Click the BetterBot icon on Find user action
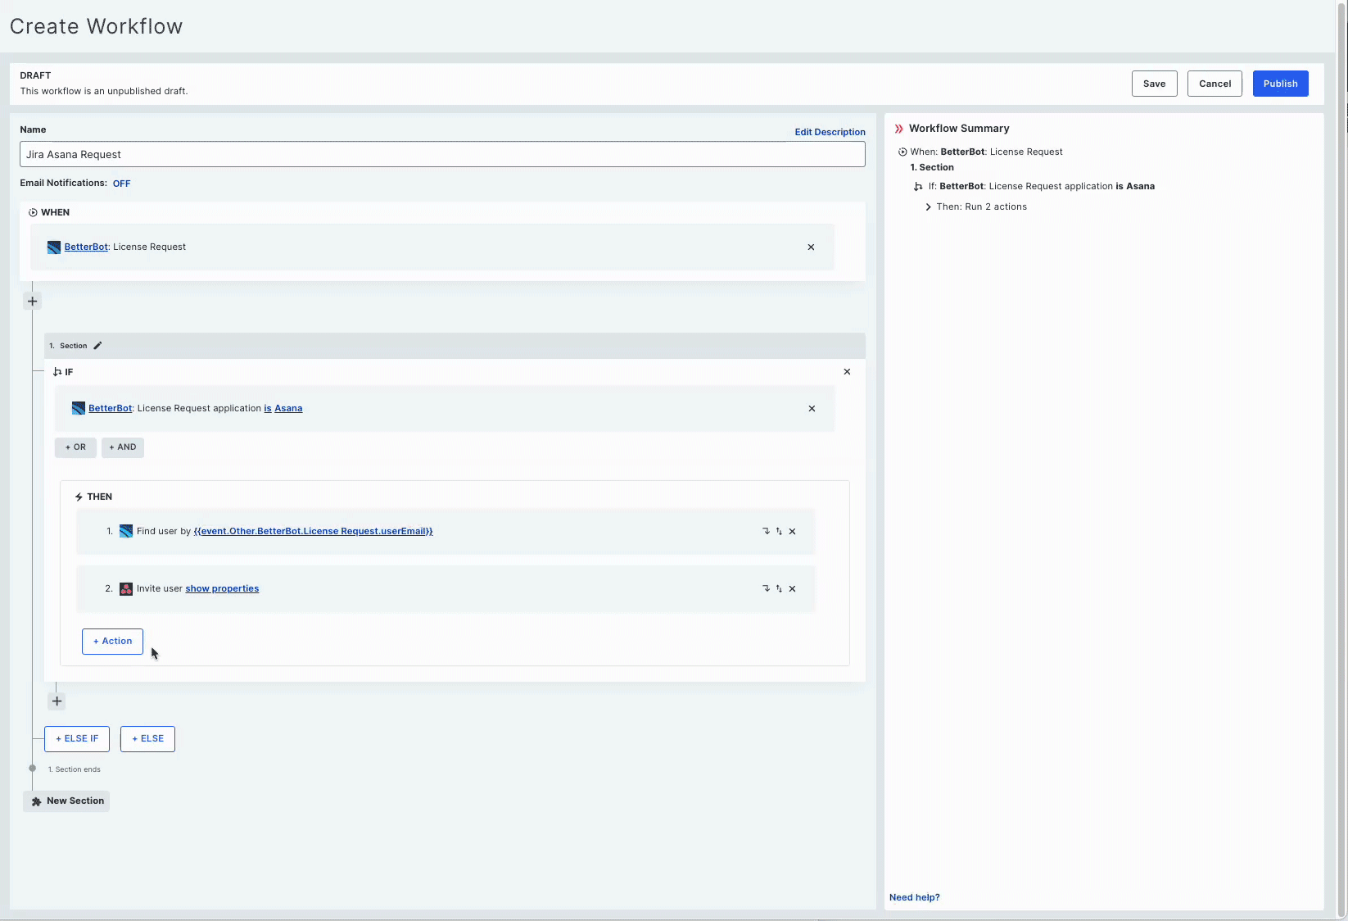The height and width of the screenshot is (921, 1348). pyautogui.click(x=126, y=531)
